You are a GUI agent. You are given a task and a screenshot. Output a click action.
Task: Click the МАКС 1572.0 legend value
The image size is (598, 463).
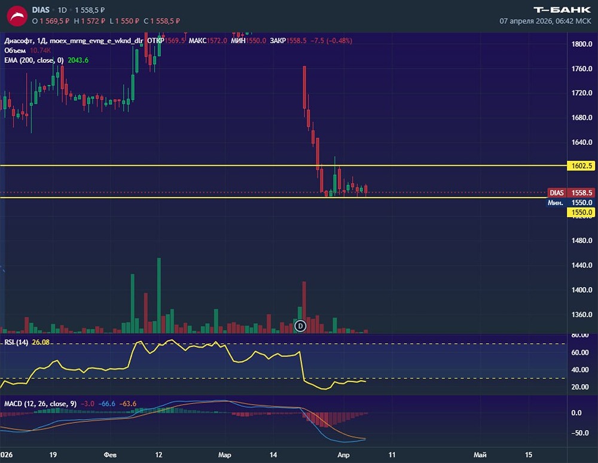tap(208, 41)
